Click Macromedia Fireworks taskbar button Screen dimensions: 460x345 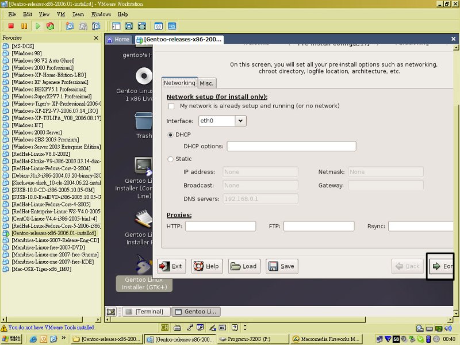coord(327,339)
